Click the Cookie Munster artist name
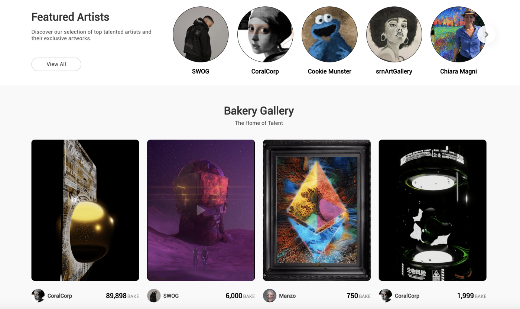Screen dimensions: 520x309 tap(329, 71)
